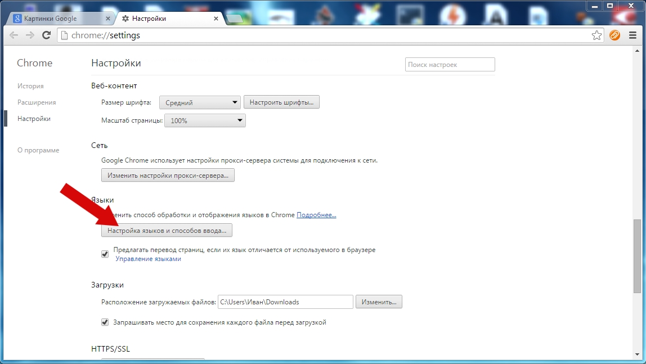Click the Сеть section heading
This screenshot has height=364, width=646.
coord(99,145)
